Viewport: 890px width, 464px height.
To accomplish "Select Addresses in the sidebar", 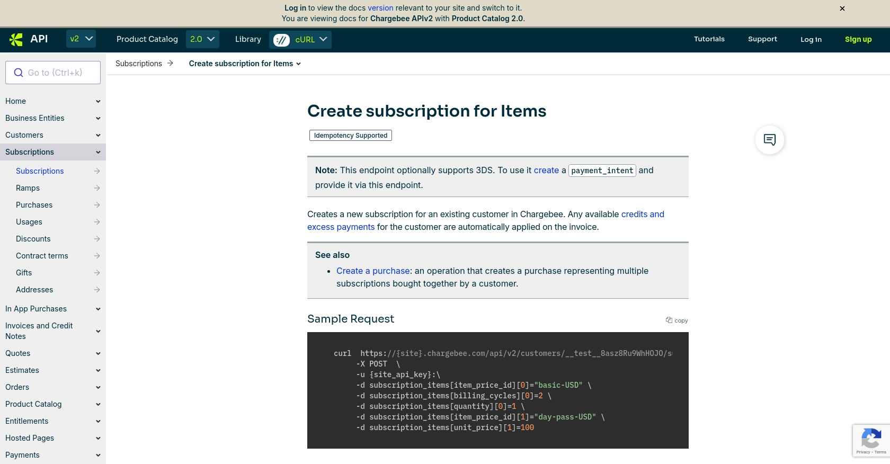I will tap(34, 290).
